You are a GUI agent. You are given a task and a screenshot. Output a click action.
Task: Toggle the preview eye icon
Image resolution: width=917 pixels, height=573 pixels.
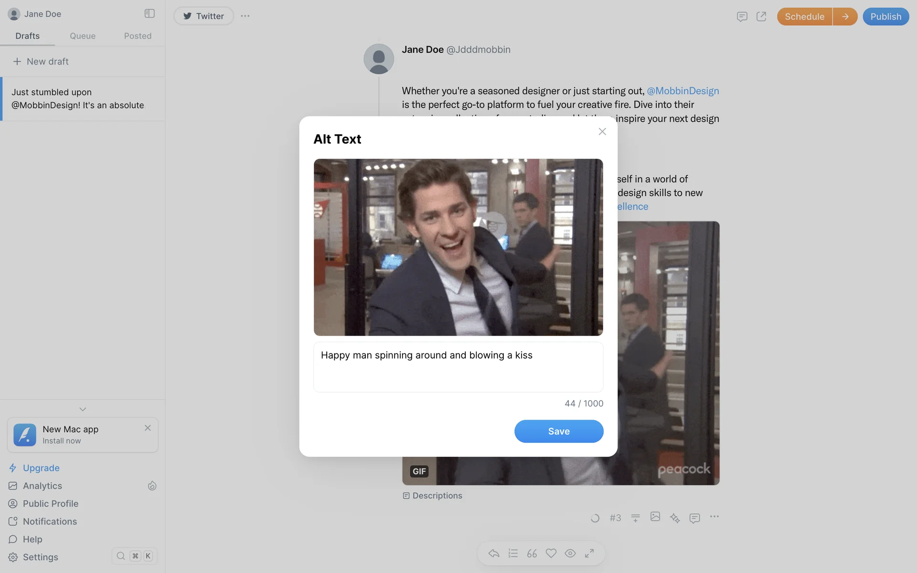[x=570, y=553]
